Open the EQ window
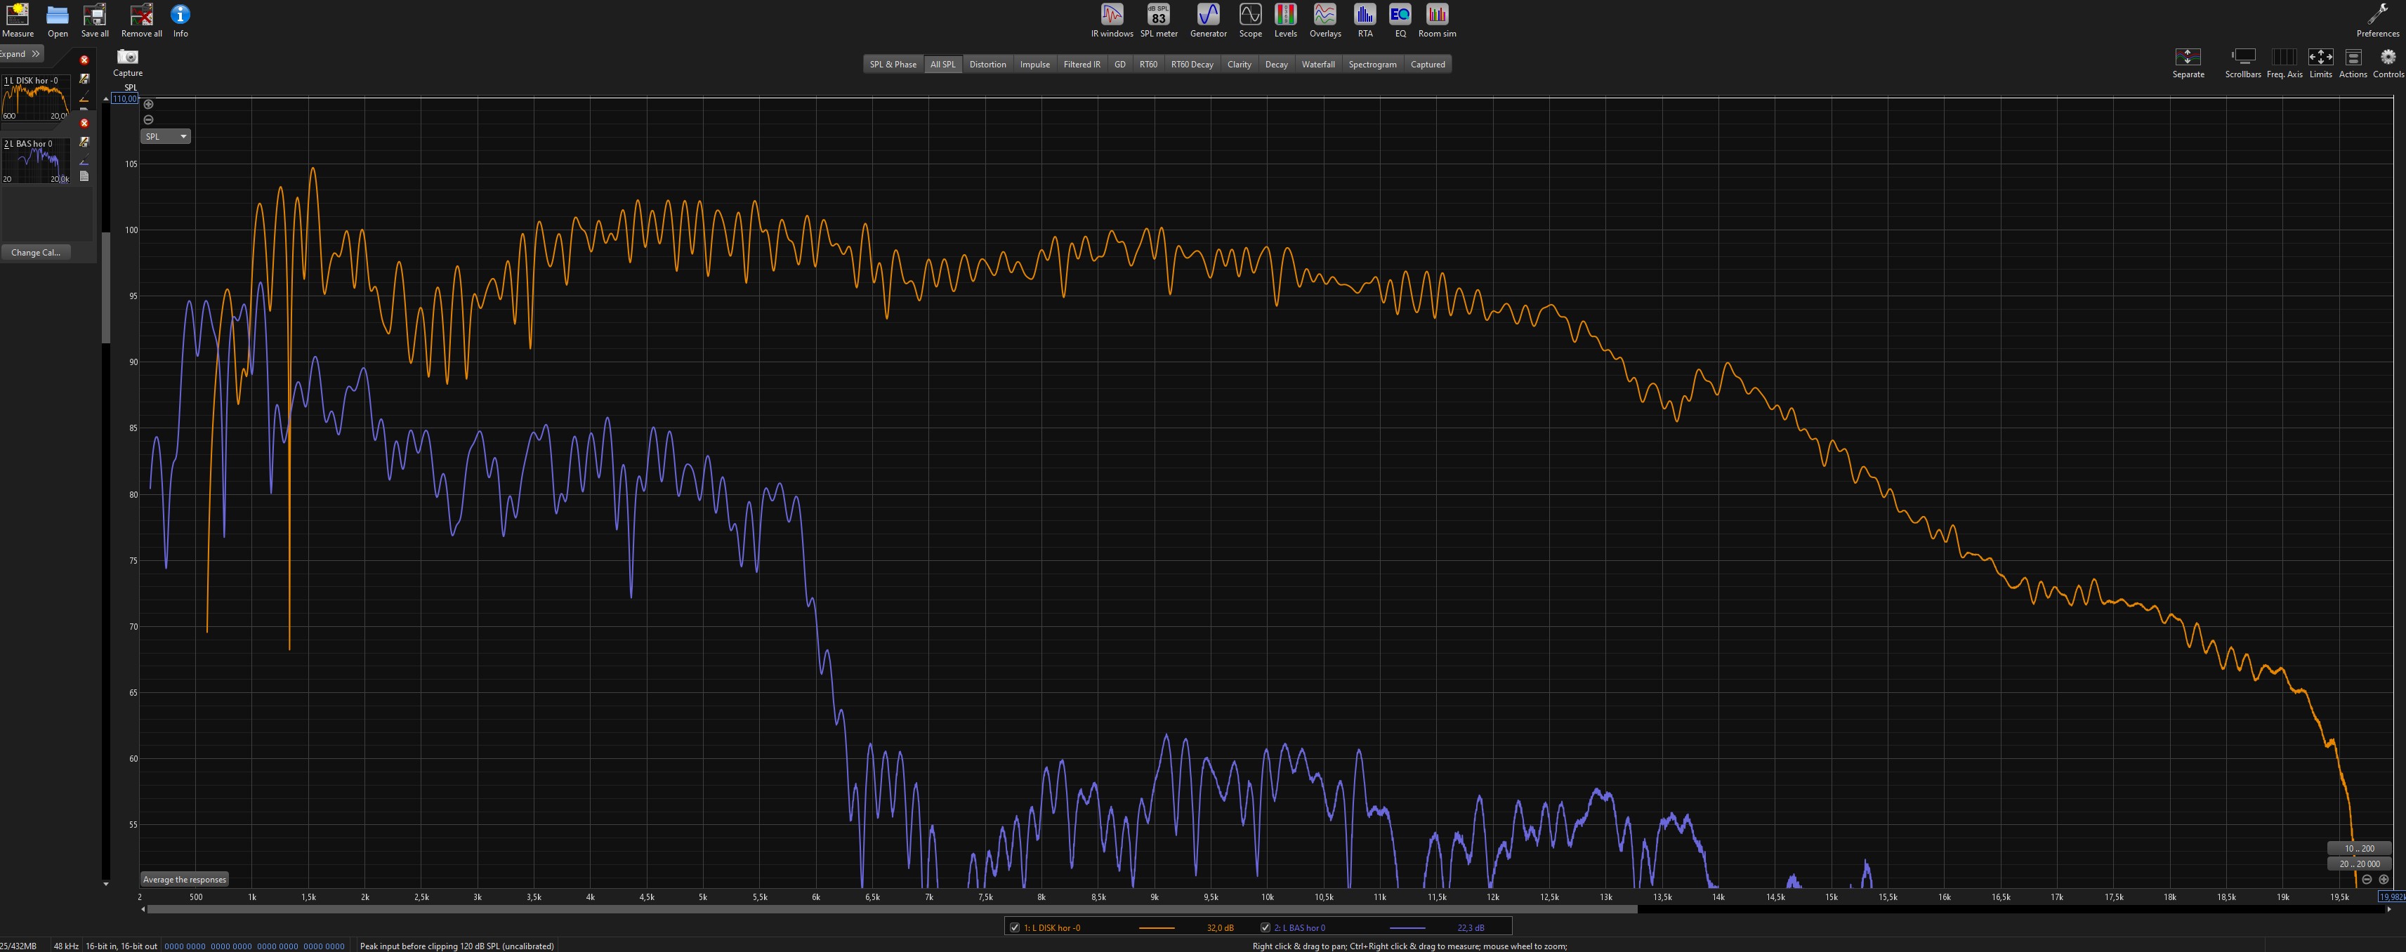2406x952 pixels. 1399,15
